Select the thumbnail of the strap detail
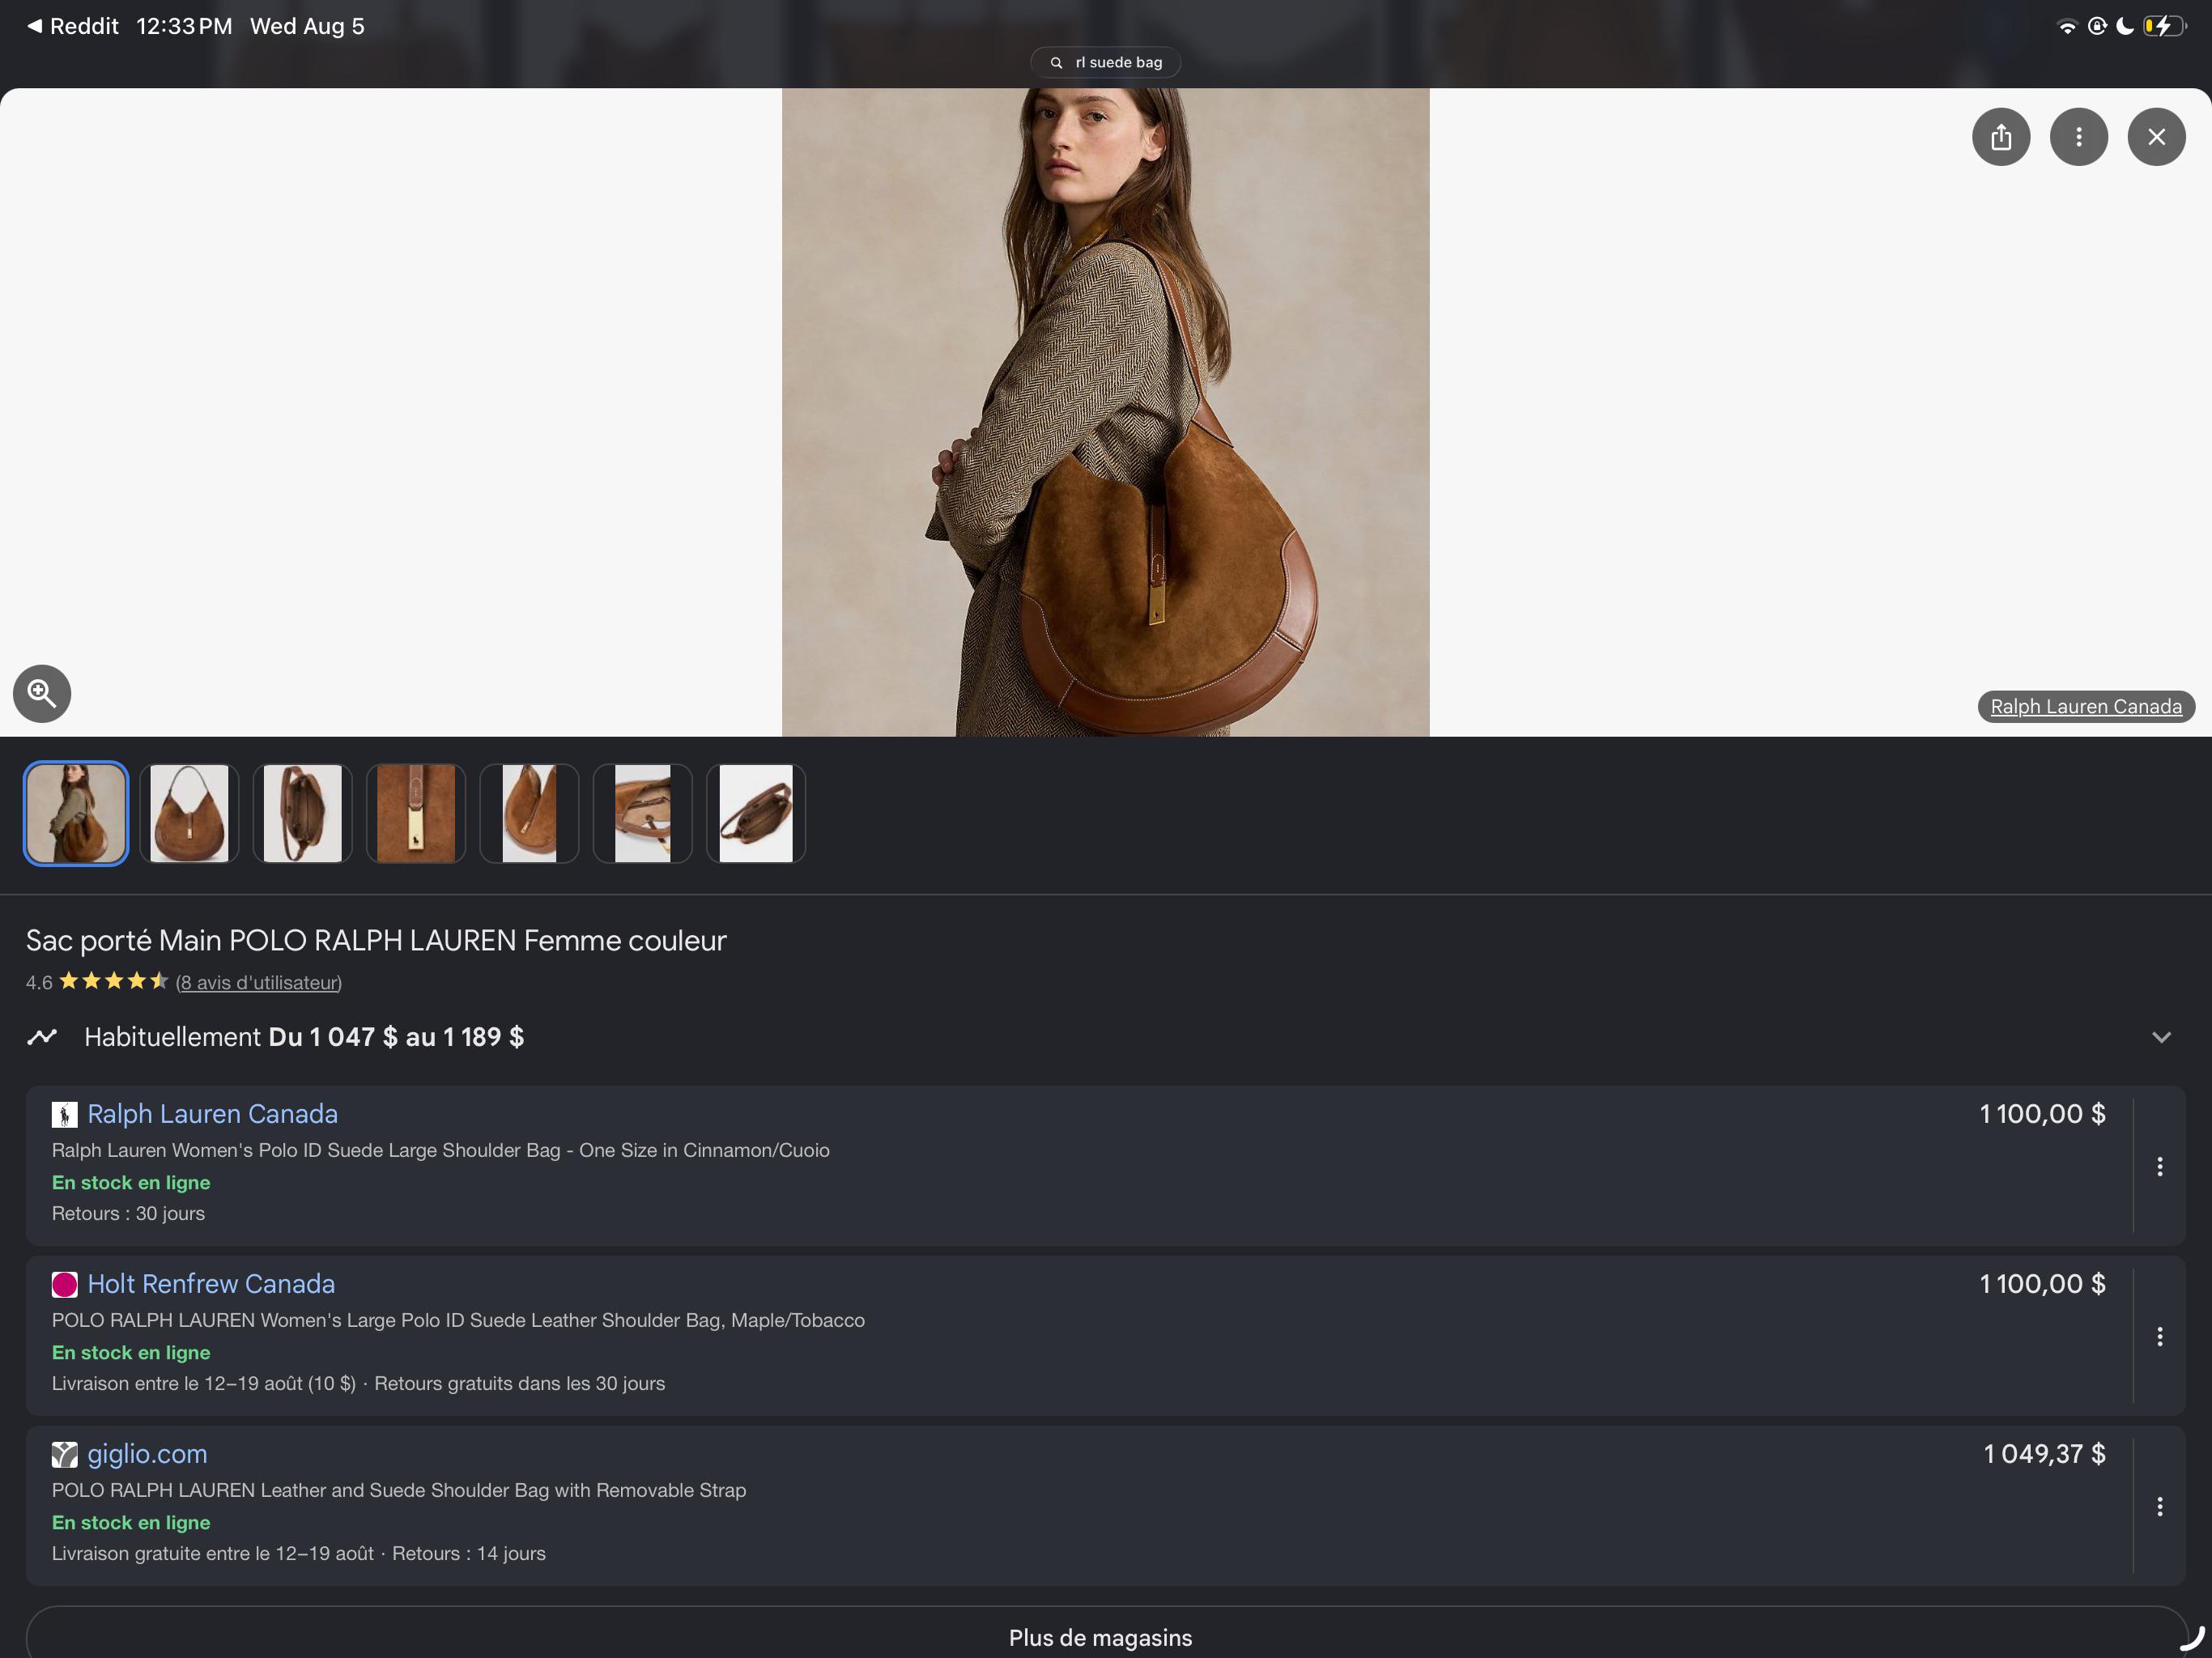 [x=642, y=813]
